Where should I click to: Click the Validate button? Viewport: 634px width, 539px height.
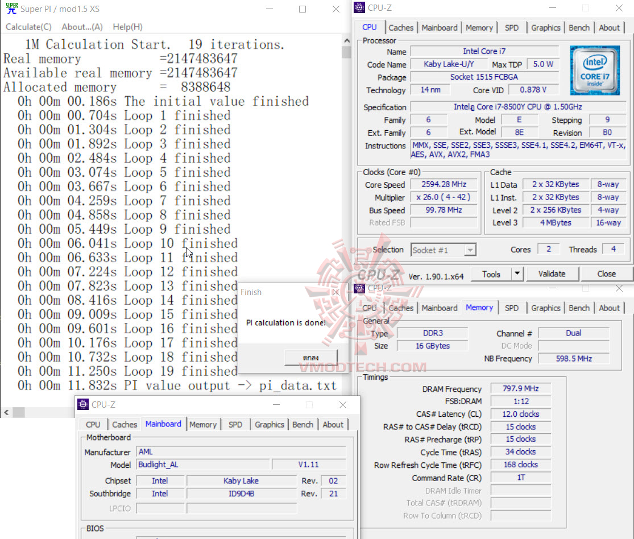[x=552, y=274]
